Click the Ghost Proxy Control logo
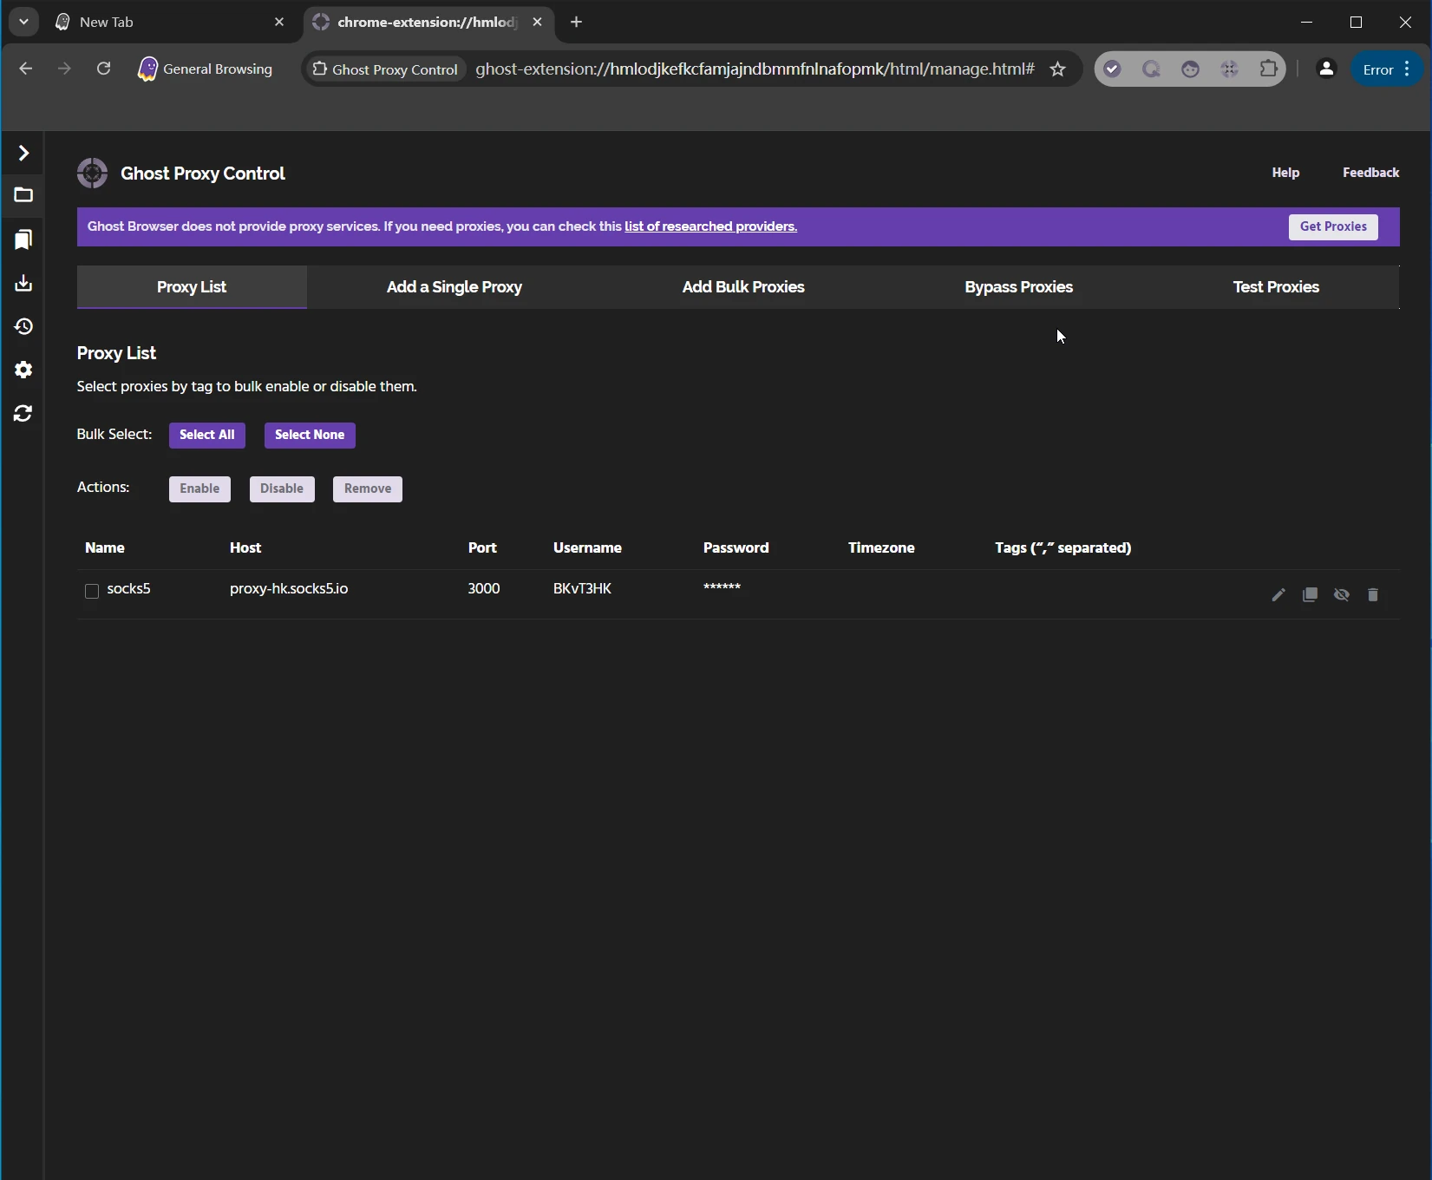The width and height of the screenshot is (1432, 1180). coord(92,174)
